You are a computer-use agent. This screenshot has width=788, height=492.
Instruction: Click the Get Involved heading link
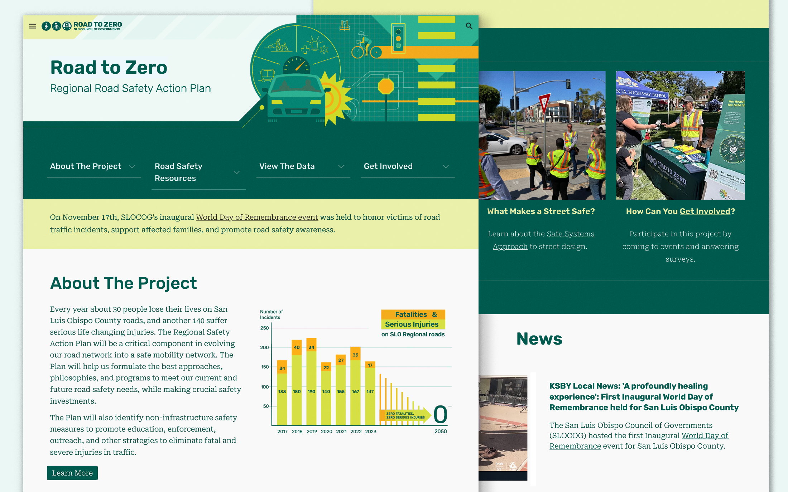click(x=705, y=211)
